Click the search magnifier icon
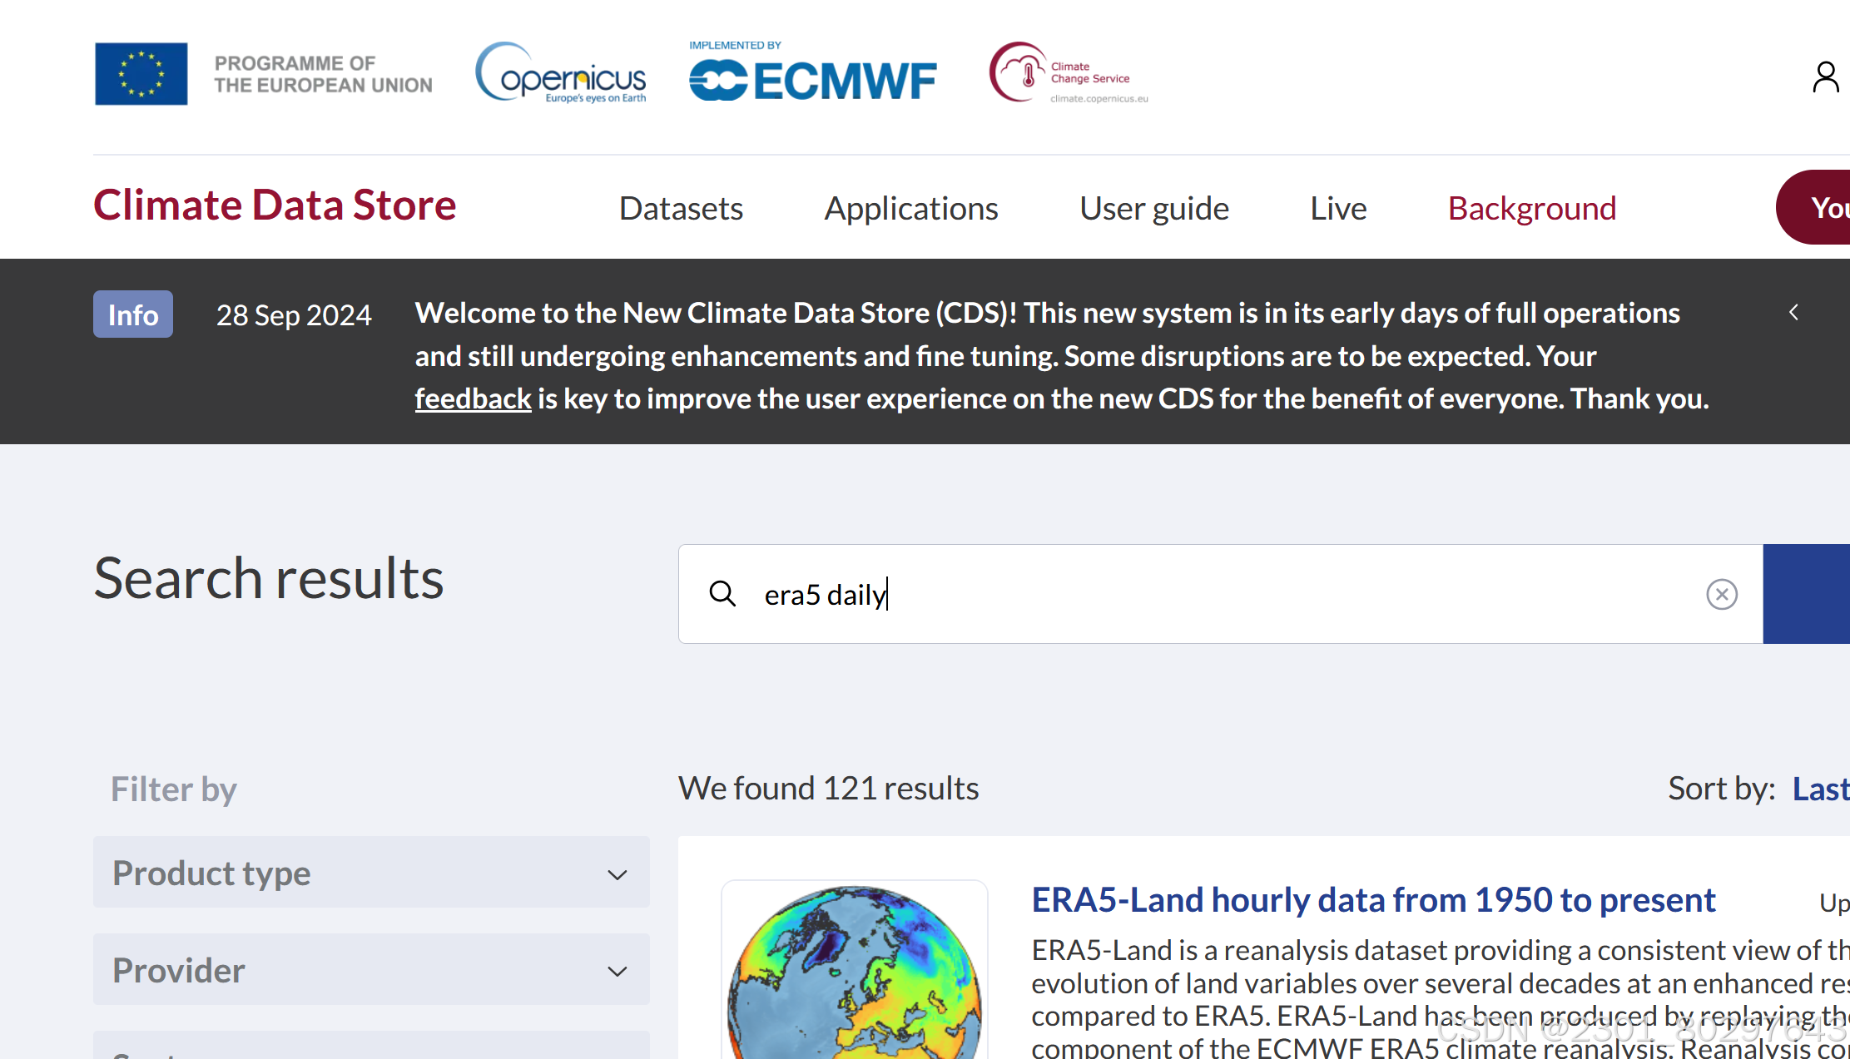 [723, 594]
